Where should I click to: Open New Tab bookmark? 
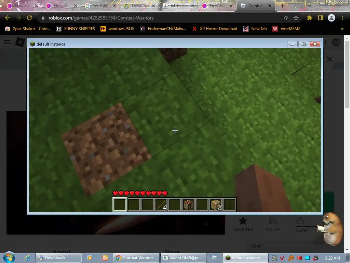pyautogui.click(x=255, y=29)
